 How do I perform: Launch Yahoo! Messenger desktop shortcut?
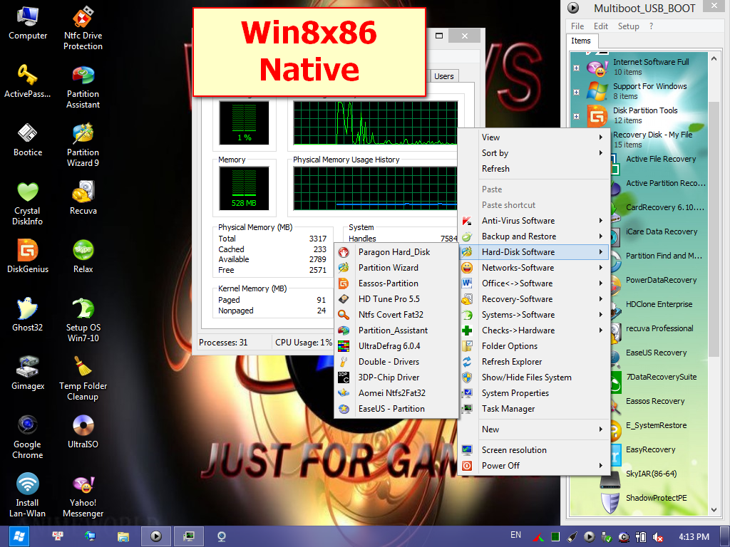coord(83,496)
